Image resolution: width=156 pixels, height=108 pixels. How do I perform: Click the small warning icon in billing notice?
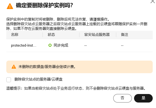coord(14,67)
